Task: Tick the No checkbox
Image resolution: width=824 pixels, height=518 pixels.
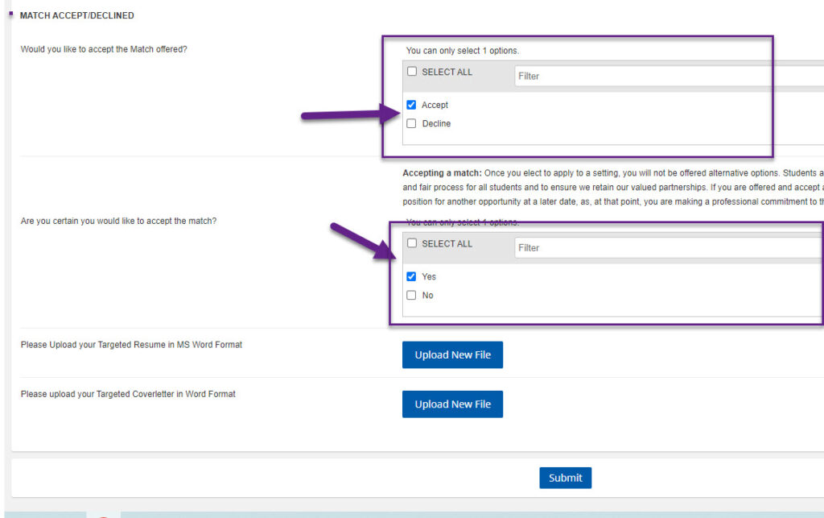Action: [x=412, y=295]
